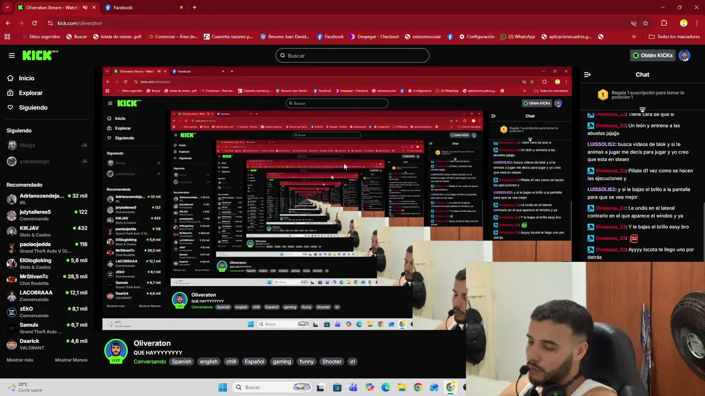The image size is (705, 396).
Task: Open the tutela de nieves .pdf bookmark
Action: tap(117, 37)
